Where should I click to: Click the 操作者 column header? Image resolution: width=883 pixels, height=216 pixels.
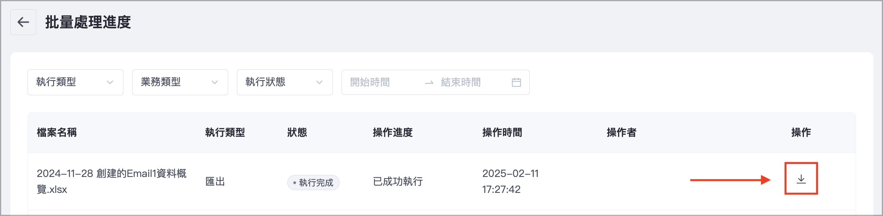tap(621, 133)
